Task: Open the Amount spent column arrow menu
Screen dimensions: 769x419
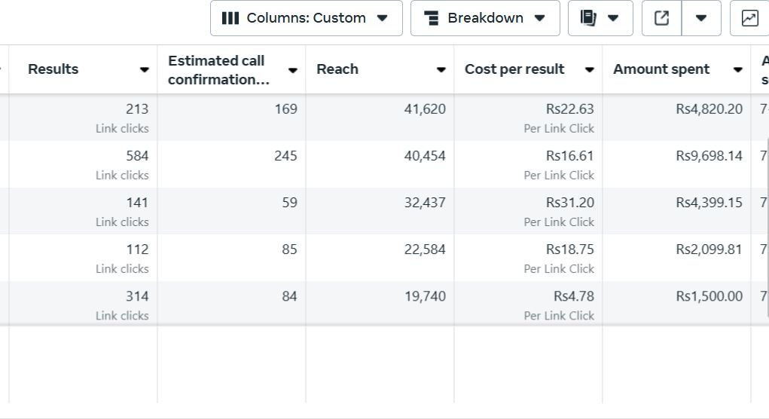Action: click(x=737, y=70)
